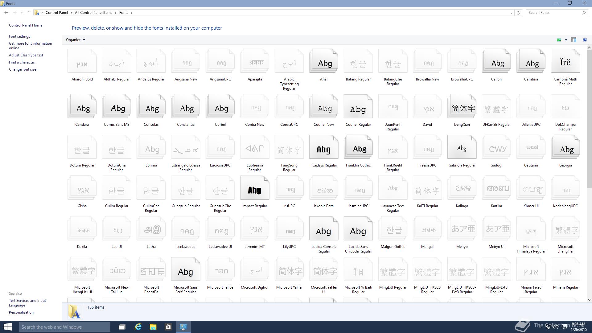Select the Kartika font icon
Viewport: 592px width, 333px height.
click(496, 188)
